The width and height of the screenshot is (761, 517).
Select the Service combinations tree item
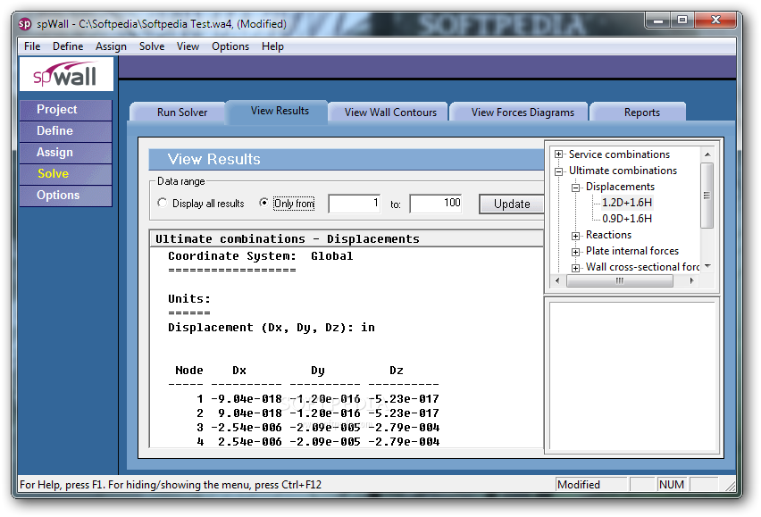coord(619,154)
